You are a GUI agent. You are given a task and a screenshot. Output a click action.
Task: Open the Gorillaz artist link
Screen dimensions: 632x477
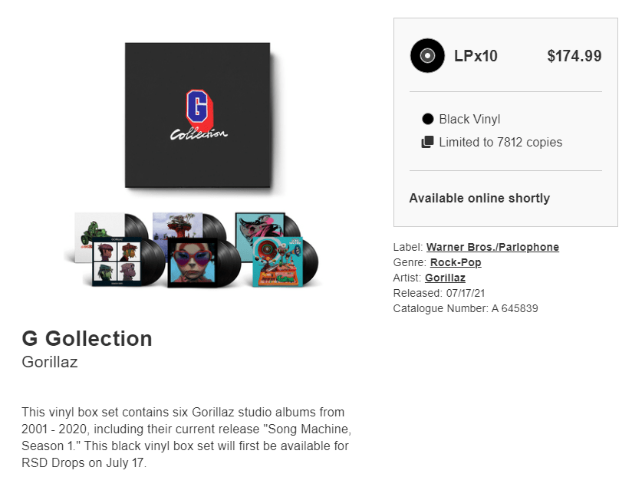point(445,278)
